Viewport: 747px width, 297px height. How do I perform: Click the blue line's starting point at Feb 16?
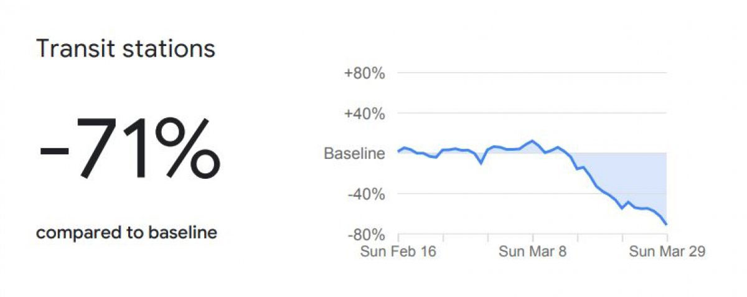pos(398,151)
